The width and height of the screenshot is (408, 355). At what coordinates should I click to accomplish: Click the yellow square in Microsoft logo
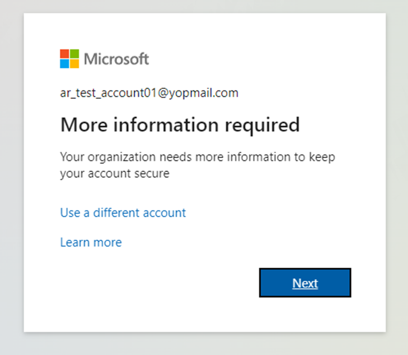pos(74,64)
